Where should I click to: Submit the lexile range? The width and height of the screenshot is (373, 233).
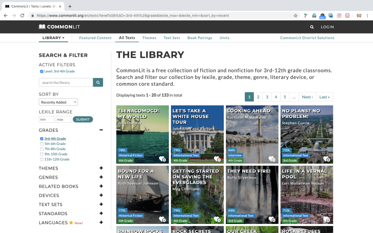tap(83, 119)
